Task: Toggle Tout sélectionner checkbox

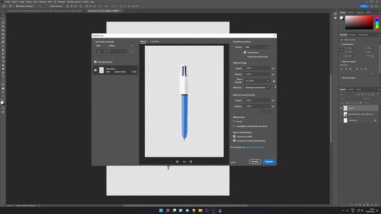Action: (x=95, y=62)
